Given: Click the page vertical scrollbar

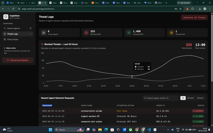Looking at the screenshot, I should (212, 47).
